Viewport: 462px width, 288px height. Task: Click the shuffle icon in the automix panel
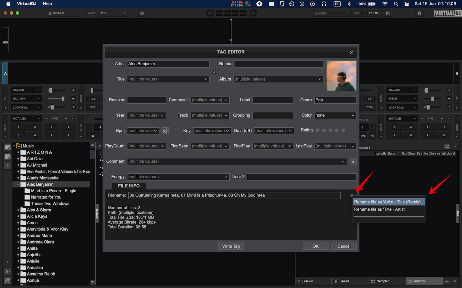[447, 147]
